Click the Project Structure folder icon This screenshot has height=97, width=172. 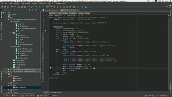(82, 7)
